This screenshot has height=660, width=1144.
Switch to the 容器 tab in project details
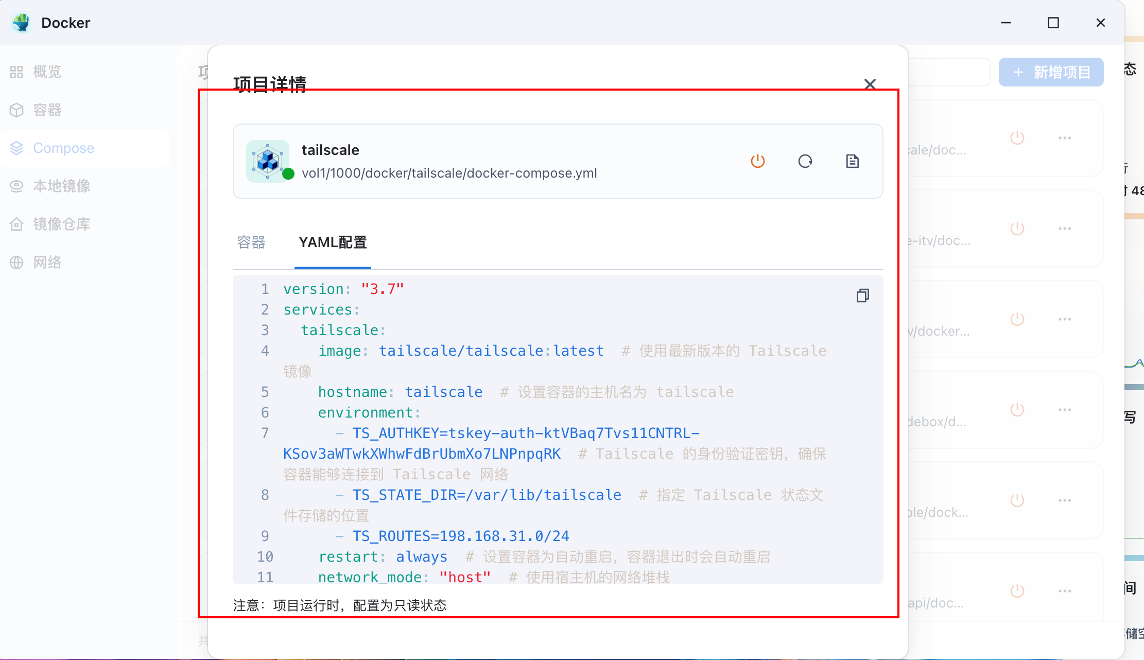point(251,242)
